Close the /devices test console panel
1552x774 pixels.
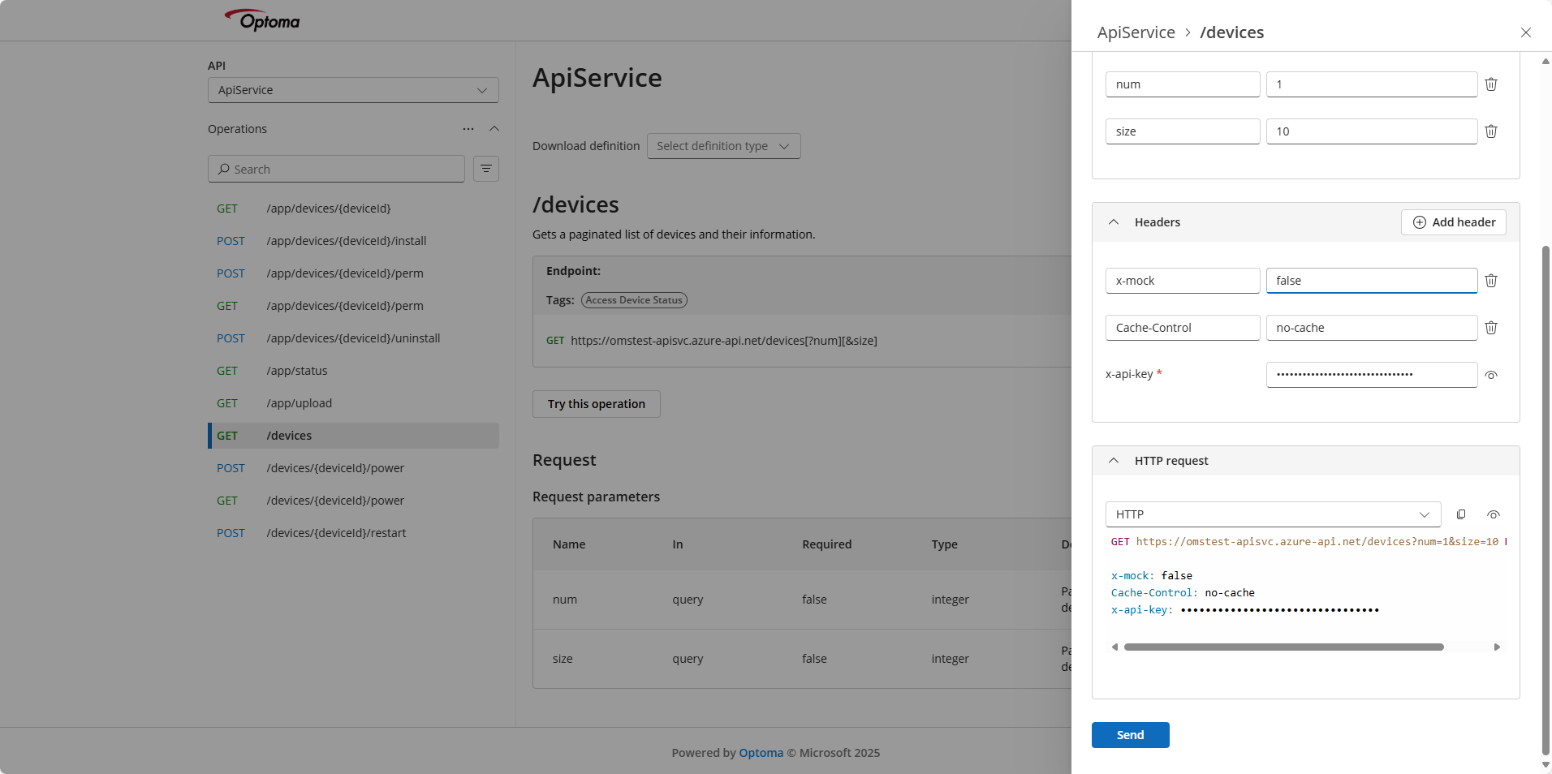click(x=1525, y=32)
